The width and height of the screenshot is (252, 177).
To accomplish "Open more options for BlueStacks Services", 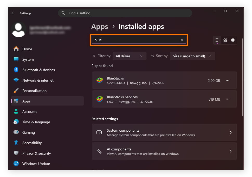I will 227,99.
